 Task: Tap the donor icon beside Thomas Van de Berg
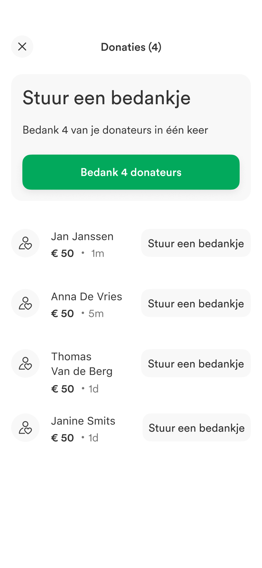click(x=26, y=363)
